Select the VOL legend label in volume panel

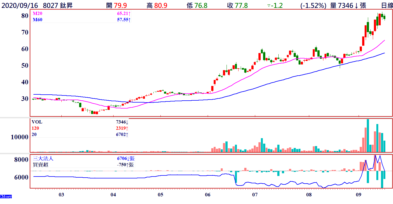pyautogui.click(x=37, y=122)
